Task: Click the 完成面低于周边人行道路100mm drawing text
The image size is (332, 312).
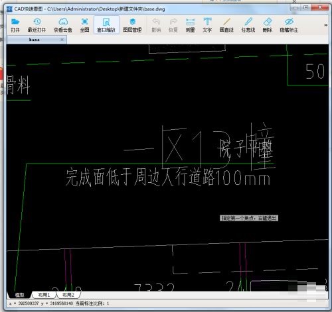Action: point(168,177)
